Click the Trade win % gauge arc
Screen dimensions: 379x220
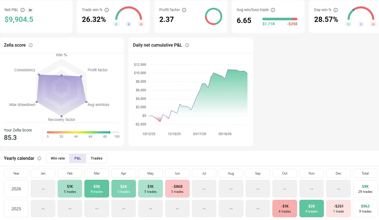[x=129, y=13]
